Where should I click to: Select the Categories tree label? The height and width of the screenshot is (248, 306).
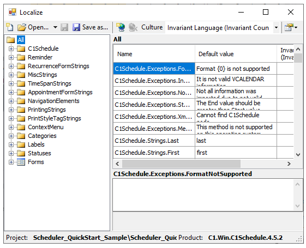tap(42, 136)
